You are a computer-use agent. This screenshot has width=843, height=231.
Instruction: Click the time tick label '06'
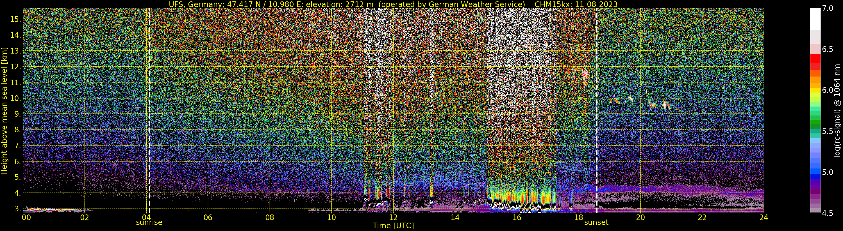coord(208,218)
